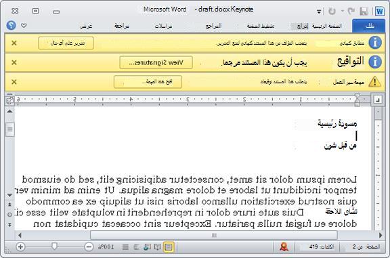Switch to مراجعة (Review) tab
The height and width of the screenshot is (258, 390).
(122, 26)
